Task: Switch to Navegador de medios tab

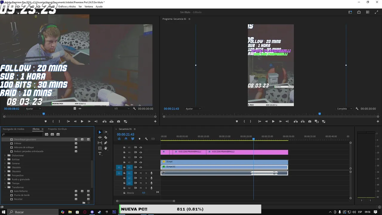Action: (13, 129)
